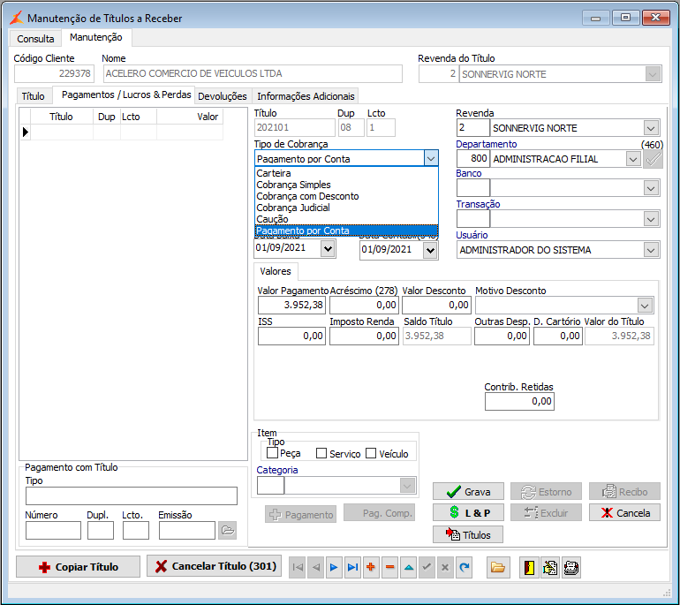Click the Outras Desp. field
The image size is (680, 605).
tap(502, 336)
